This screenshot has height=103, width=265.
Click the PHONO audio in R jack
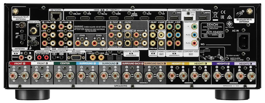point(21,58)
